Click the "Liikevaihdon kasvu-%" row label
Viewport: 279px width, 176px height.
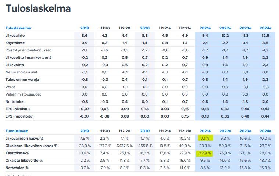coord(25,138)
